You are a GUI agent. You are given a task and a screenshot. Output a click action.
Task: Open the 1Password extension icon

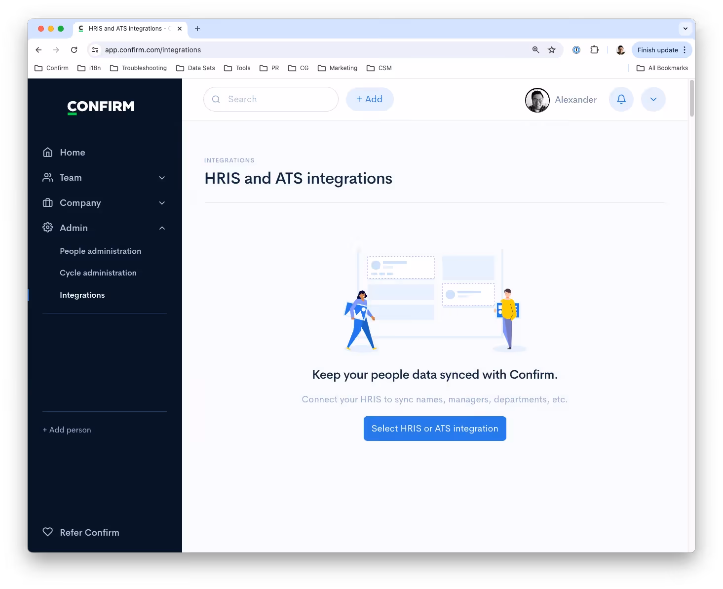pos(576,50)
